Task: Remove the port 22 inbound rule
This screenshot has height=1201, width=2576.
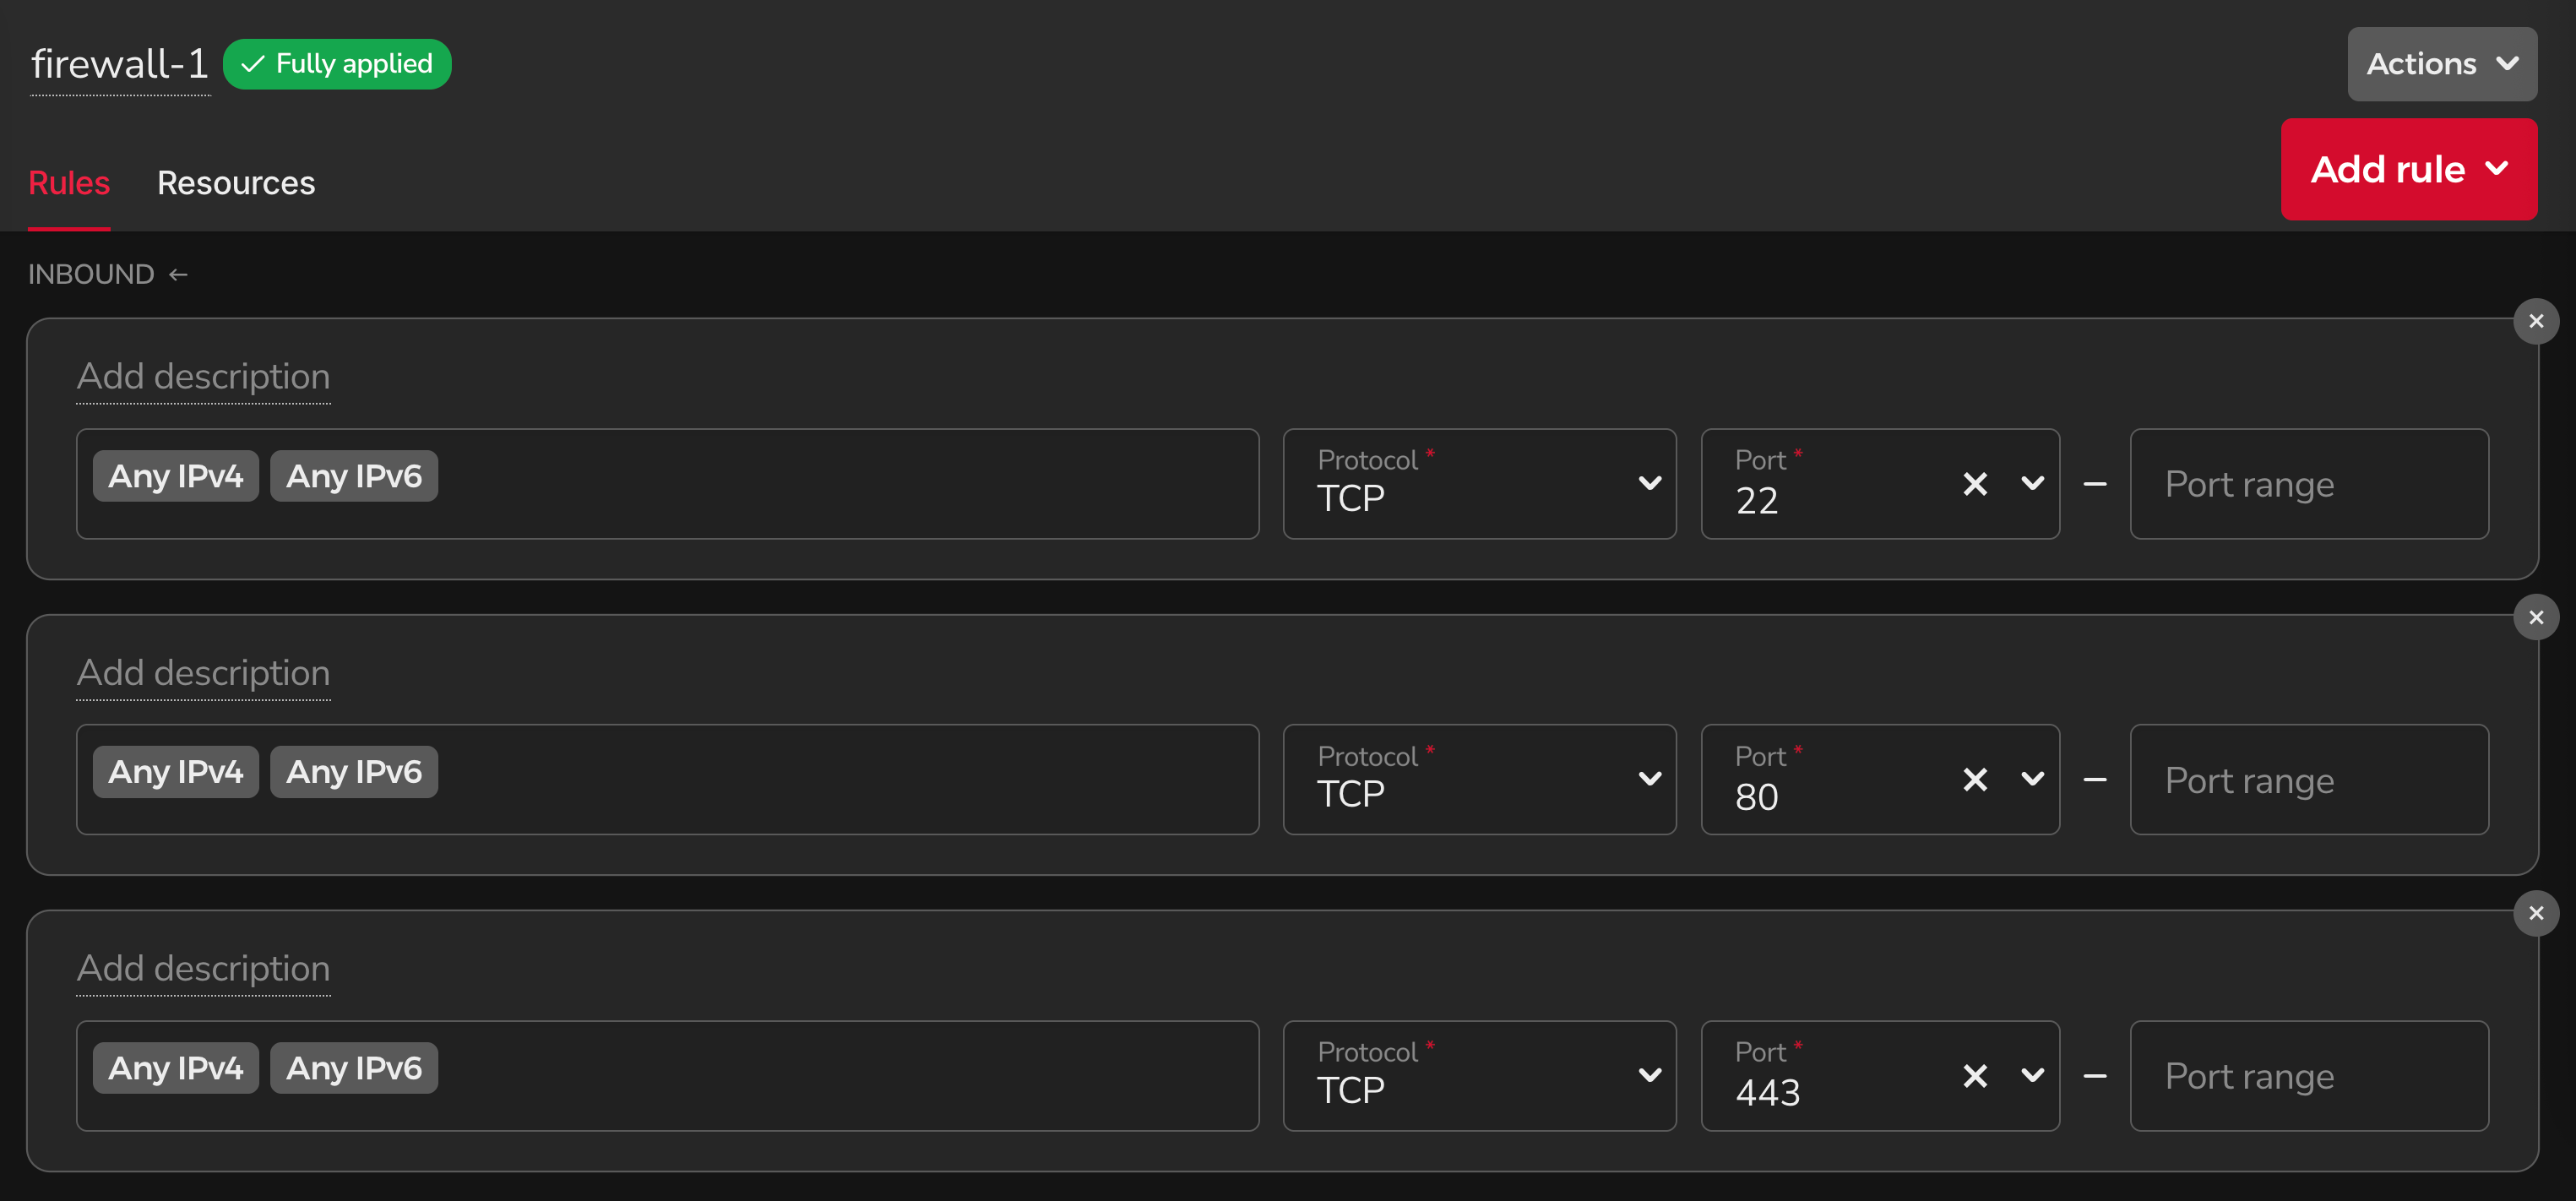Action: 2535,322
